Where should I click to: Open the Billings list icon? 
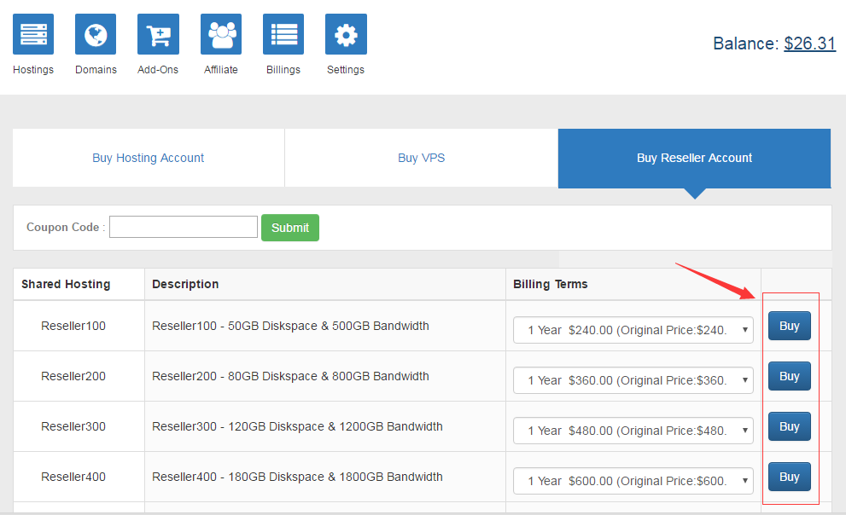[283, 34]
